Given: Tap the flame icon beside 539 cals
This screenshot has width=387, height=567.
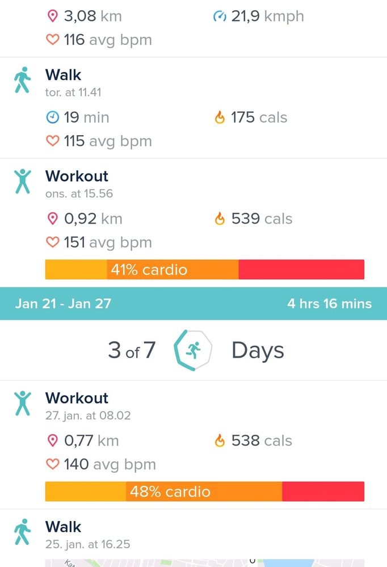Looking at the screenshot, I should pos(220,219).
